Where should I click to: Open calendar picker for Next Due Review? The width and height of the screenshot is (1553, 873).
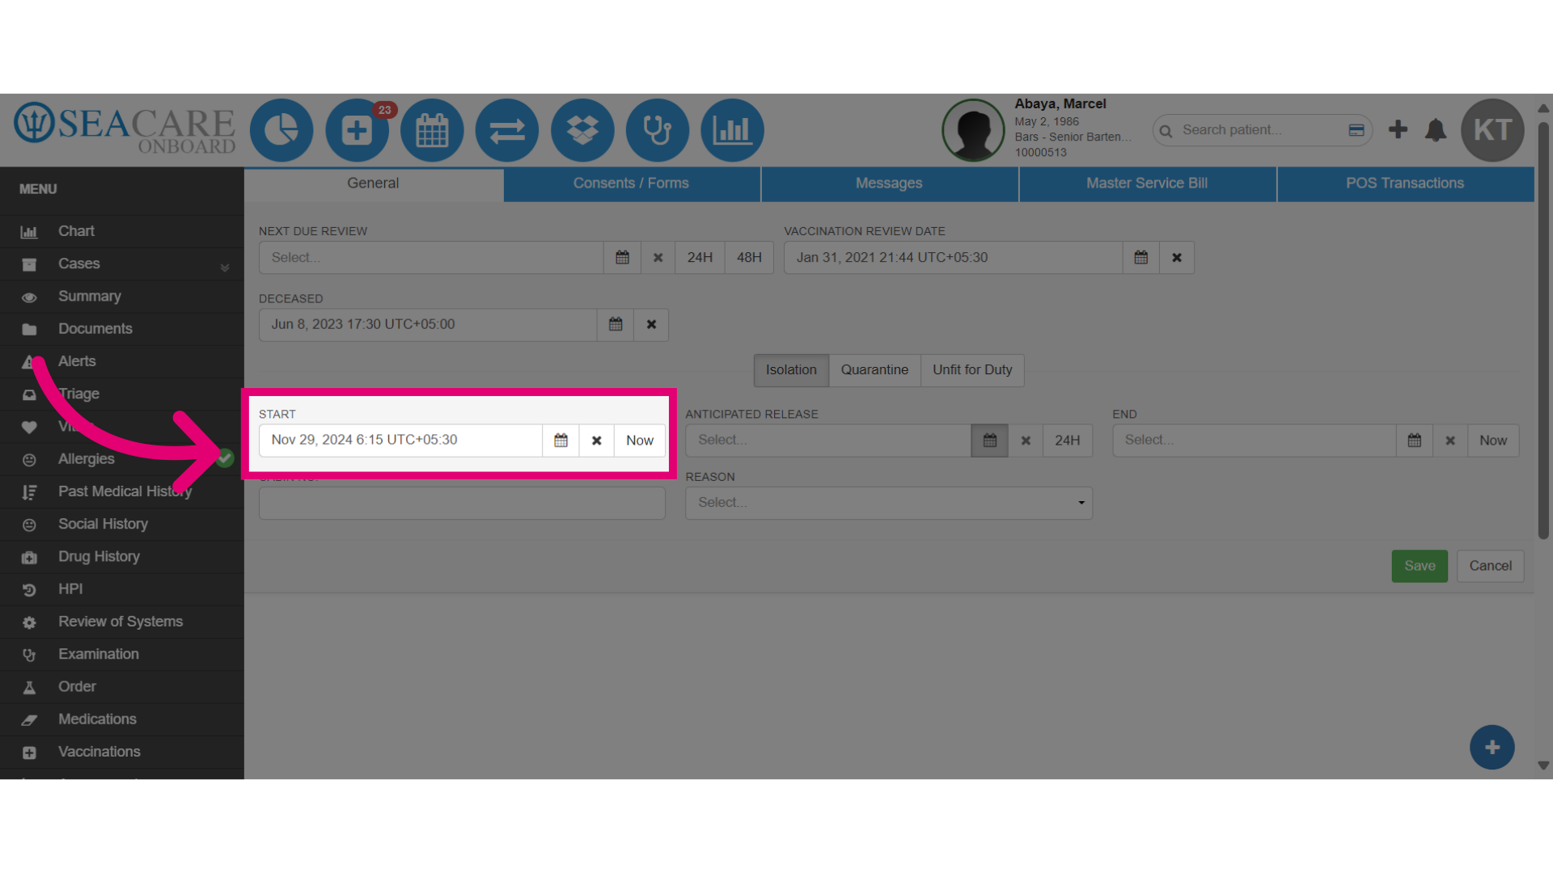click(622, 258)
